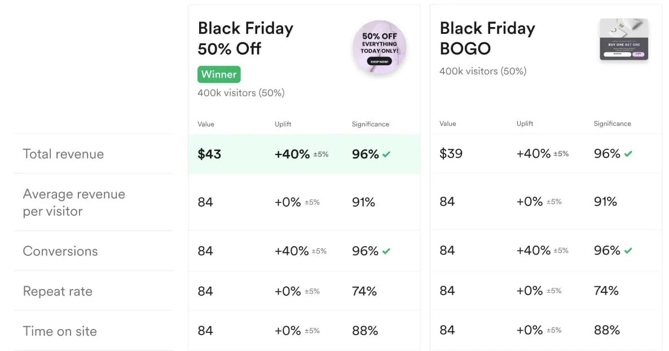Open the 50% Off campaign circular thumbnail
Screen dimensions: 669x351
coord(379,47)
